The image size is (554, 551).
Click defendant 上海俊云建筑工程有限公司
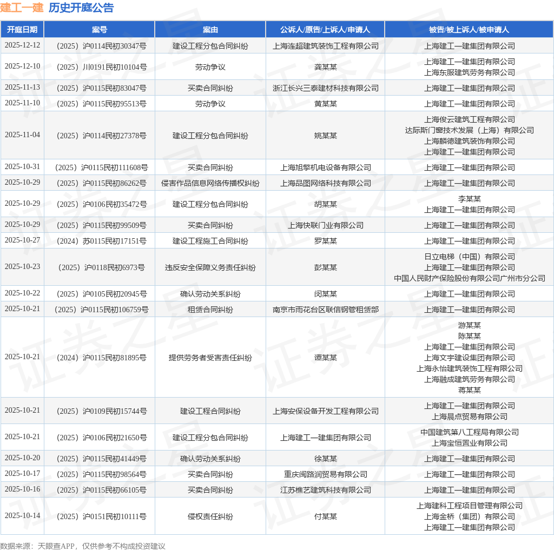point(469,119)
